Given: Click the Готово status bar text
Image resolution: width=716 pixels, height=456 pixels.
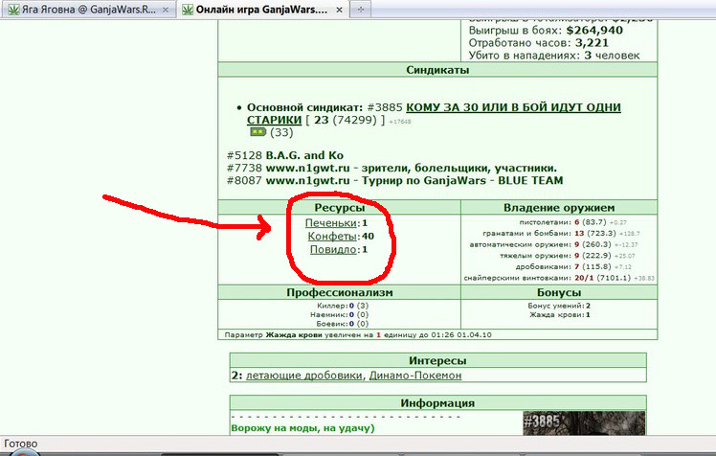Looking at the screenshot, I should pos(20,444).
